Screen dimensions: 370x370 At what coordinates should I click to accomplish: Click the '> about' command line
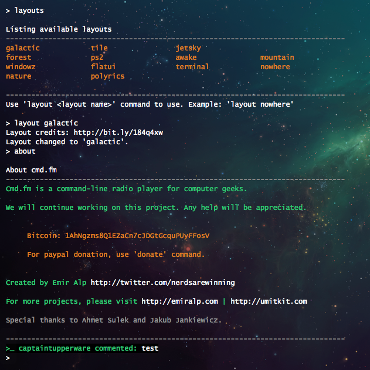[21, 151]
